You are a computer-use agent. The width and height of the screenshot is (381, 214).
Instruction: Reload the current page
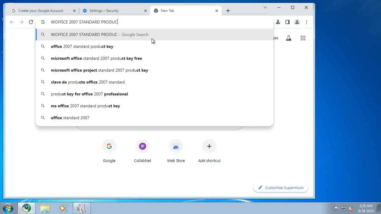pos(31,22)
